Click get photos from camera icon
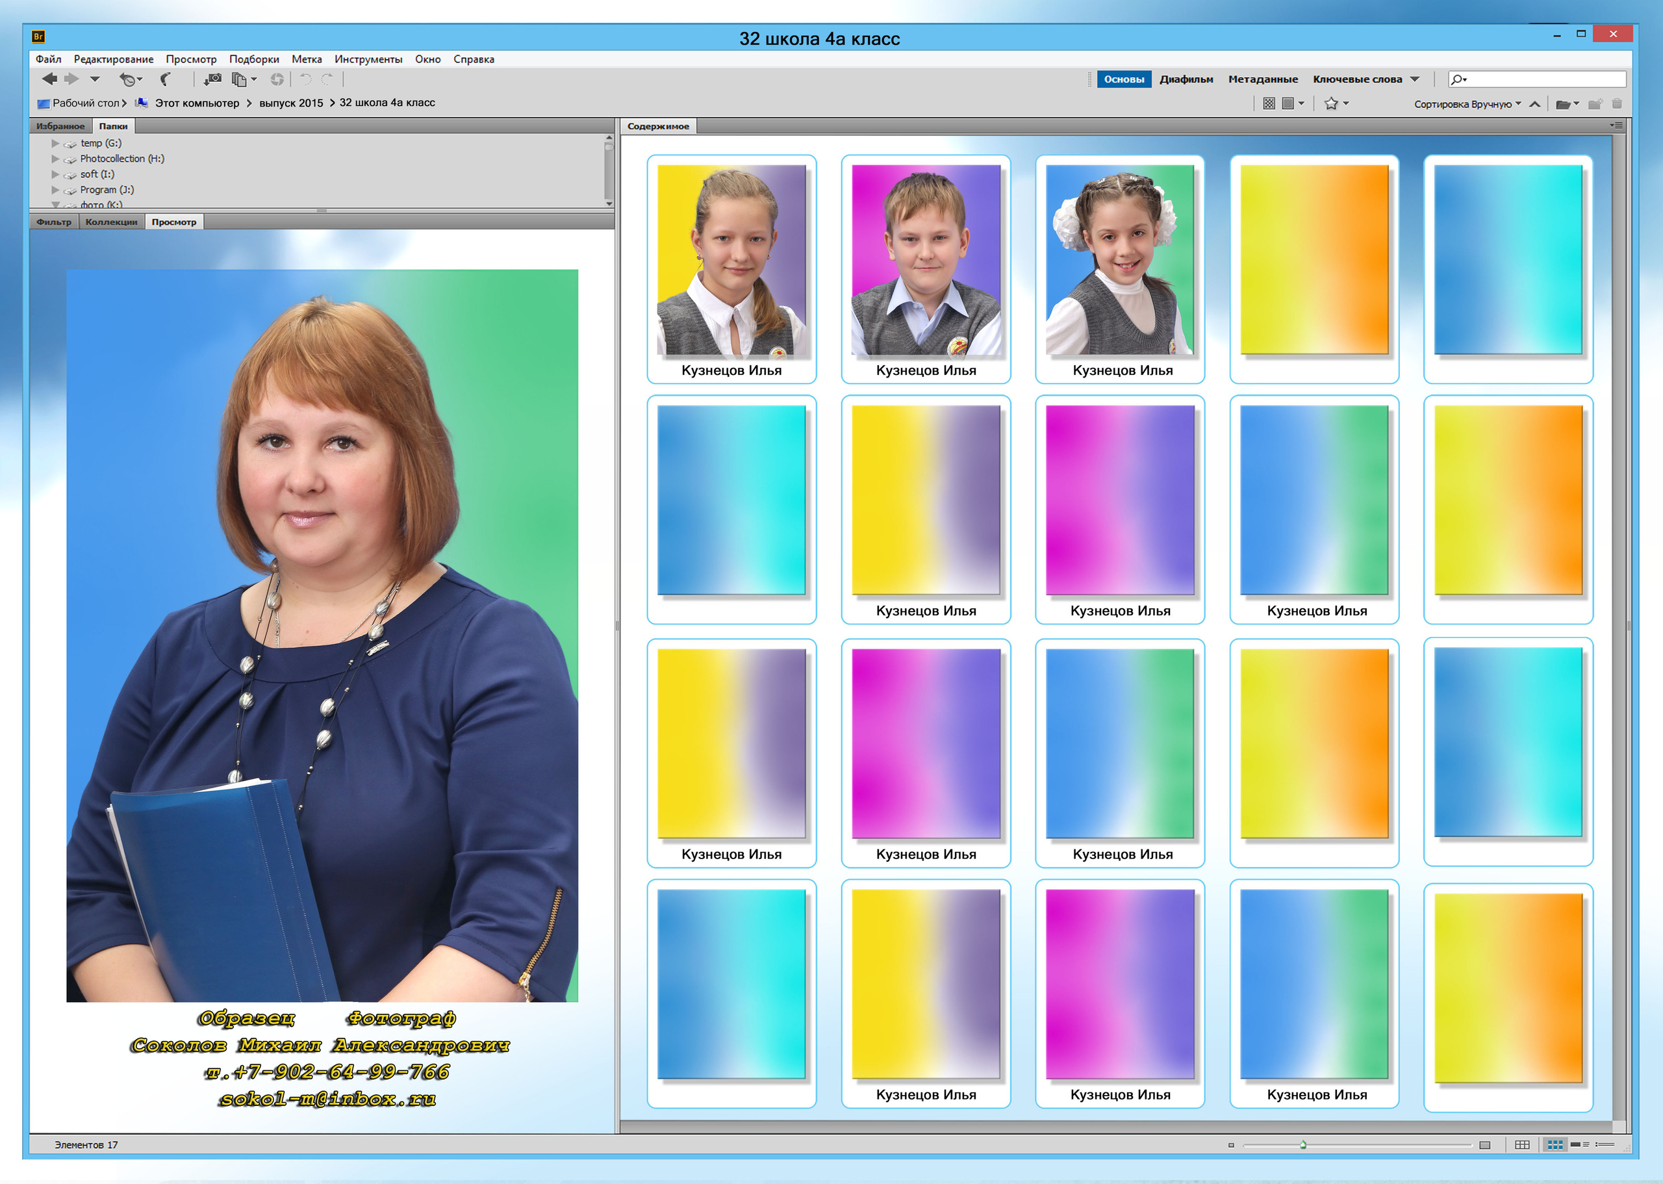The height and width of the screenshot is (1184, 1663). (213, 79)
